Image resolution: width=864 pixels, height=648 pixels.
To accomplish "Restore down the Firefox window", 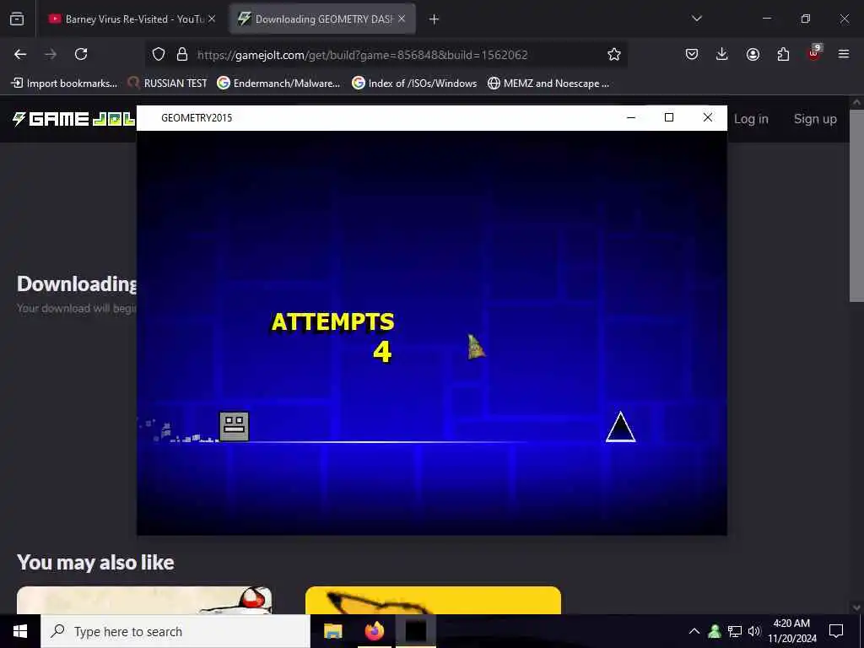I will [806, 19].
